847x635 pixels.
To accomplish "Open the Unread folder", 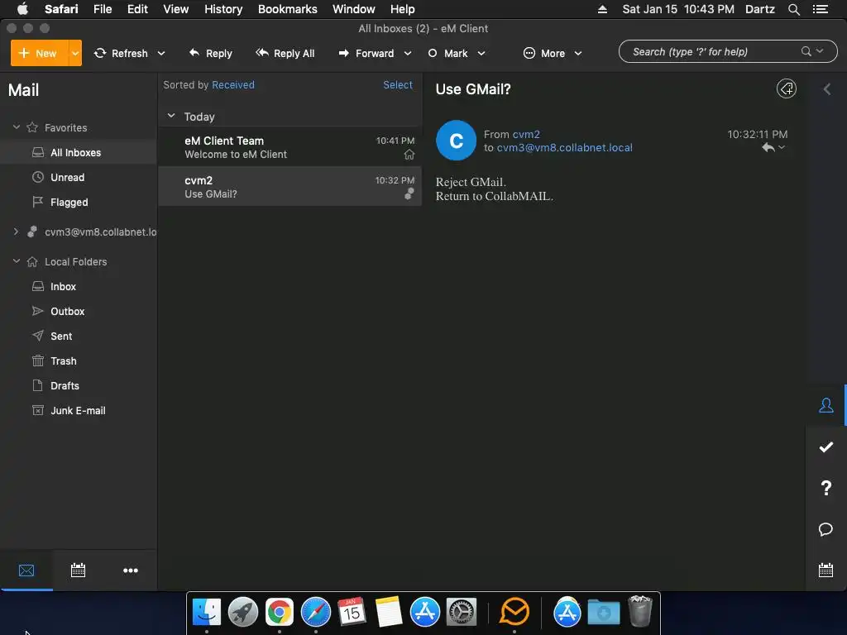I will click(79, 177).
